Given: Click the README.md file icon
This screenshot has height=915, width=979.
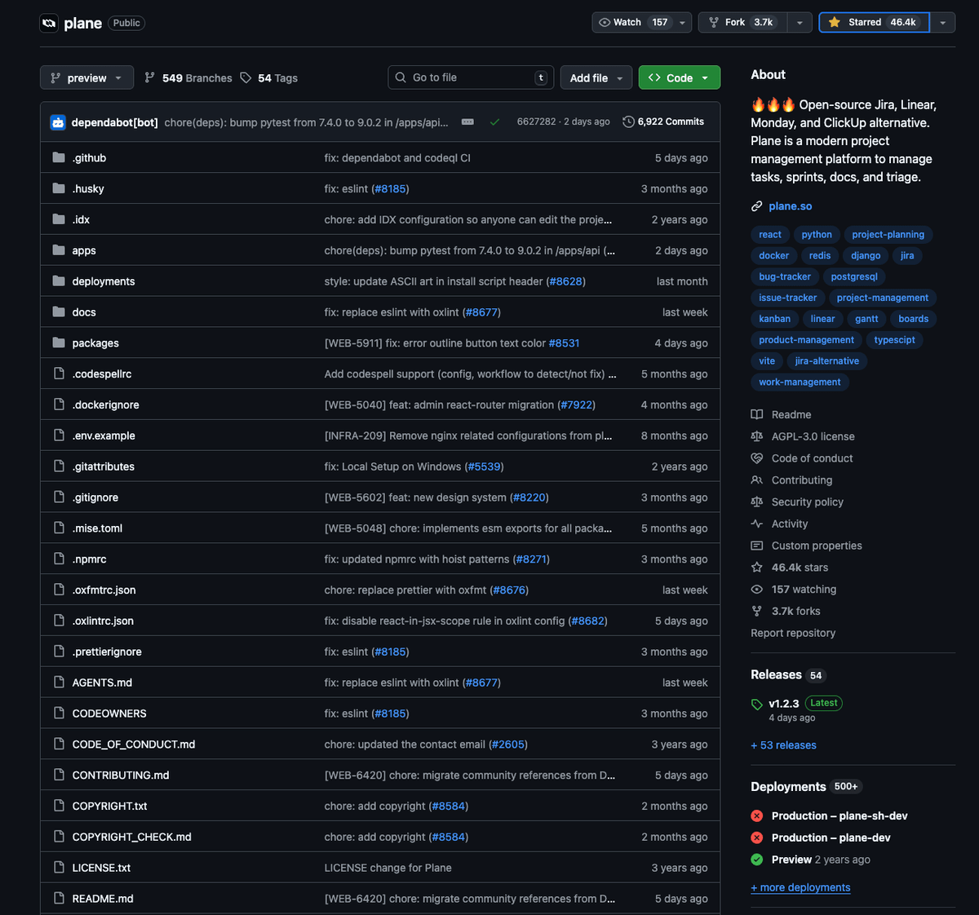Looking at the screenshot, I should pos(59,898).
